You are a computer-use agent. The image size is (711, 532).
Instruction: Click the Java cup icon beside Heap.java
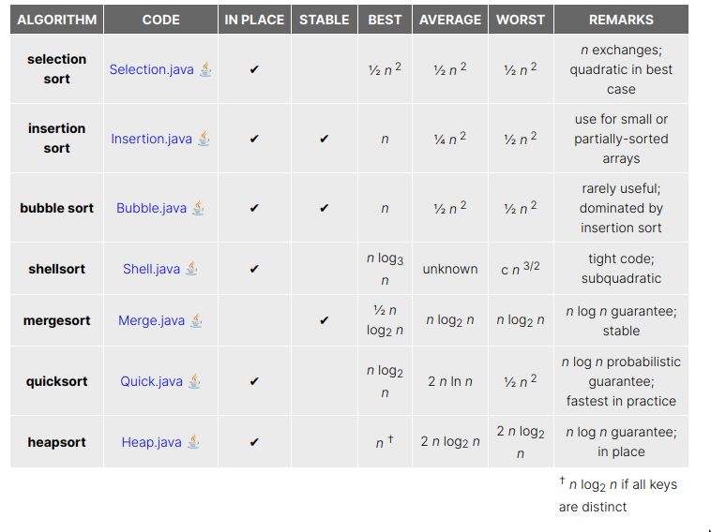click(x=193, y=442)
